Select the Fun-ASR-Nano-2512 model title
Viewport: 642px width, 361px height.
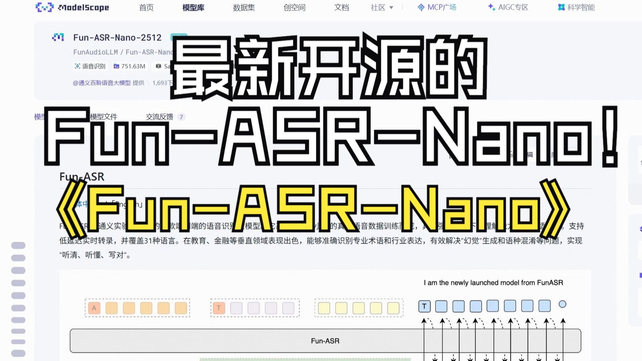(x=117, y=37)
